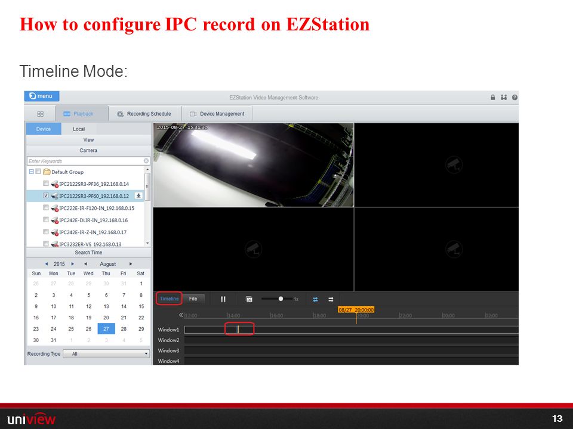Click timeline scroll-left double chevron
Image resolution: width=573 pixels, height=429 pixels.
click(x=180, y=315)
